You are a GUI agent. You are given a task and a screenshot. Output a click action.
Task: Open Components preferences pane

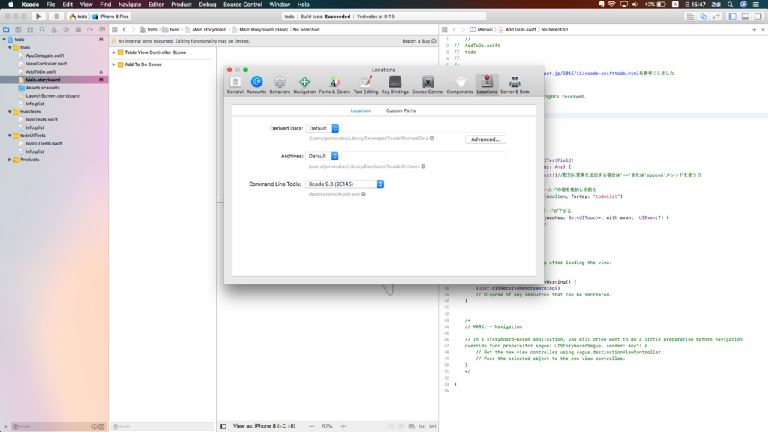[460, 84]
